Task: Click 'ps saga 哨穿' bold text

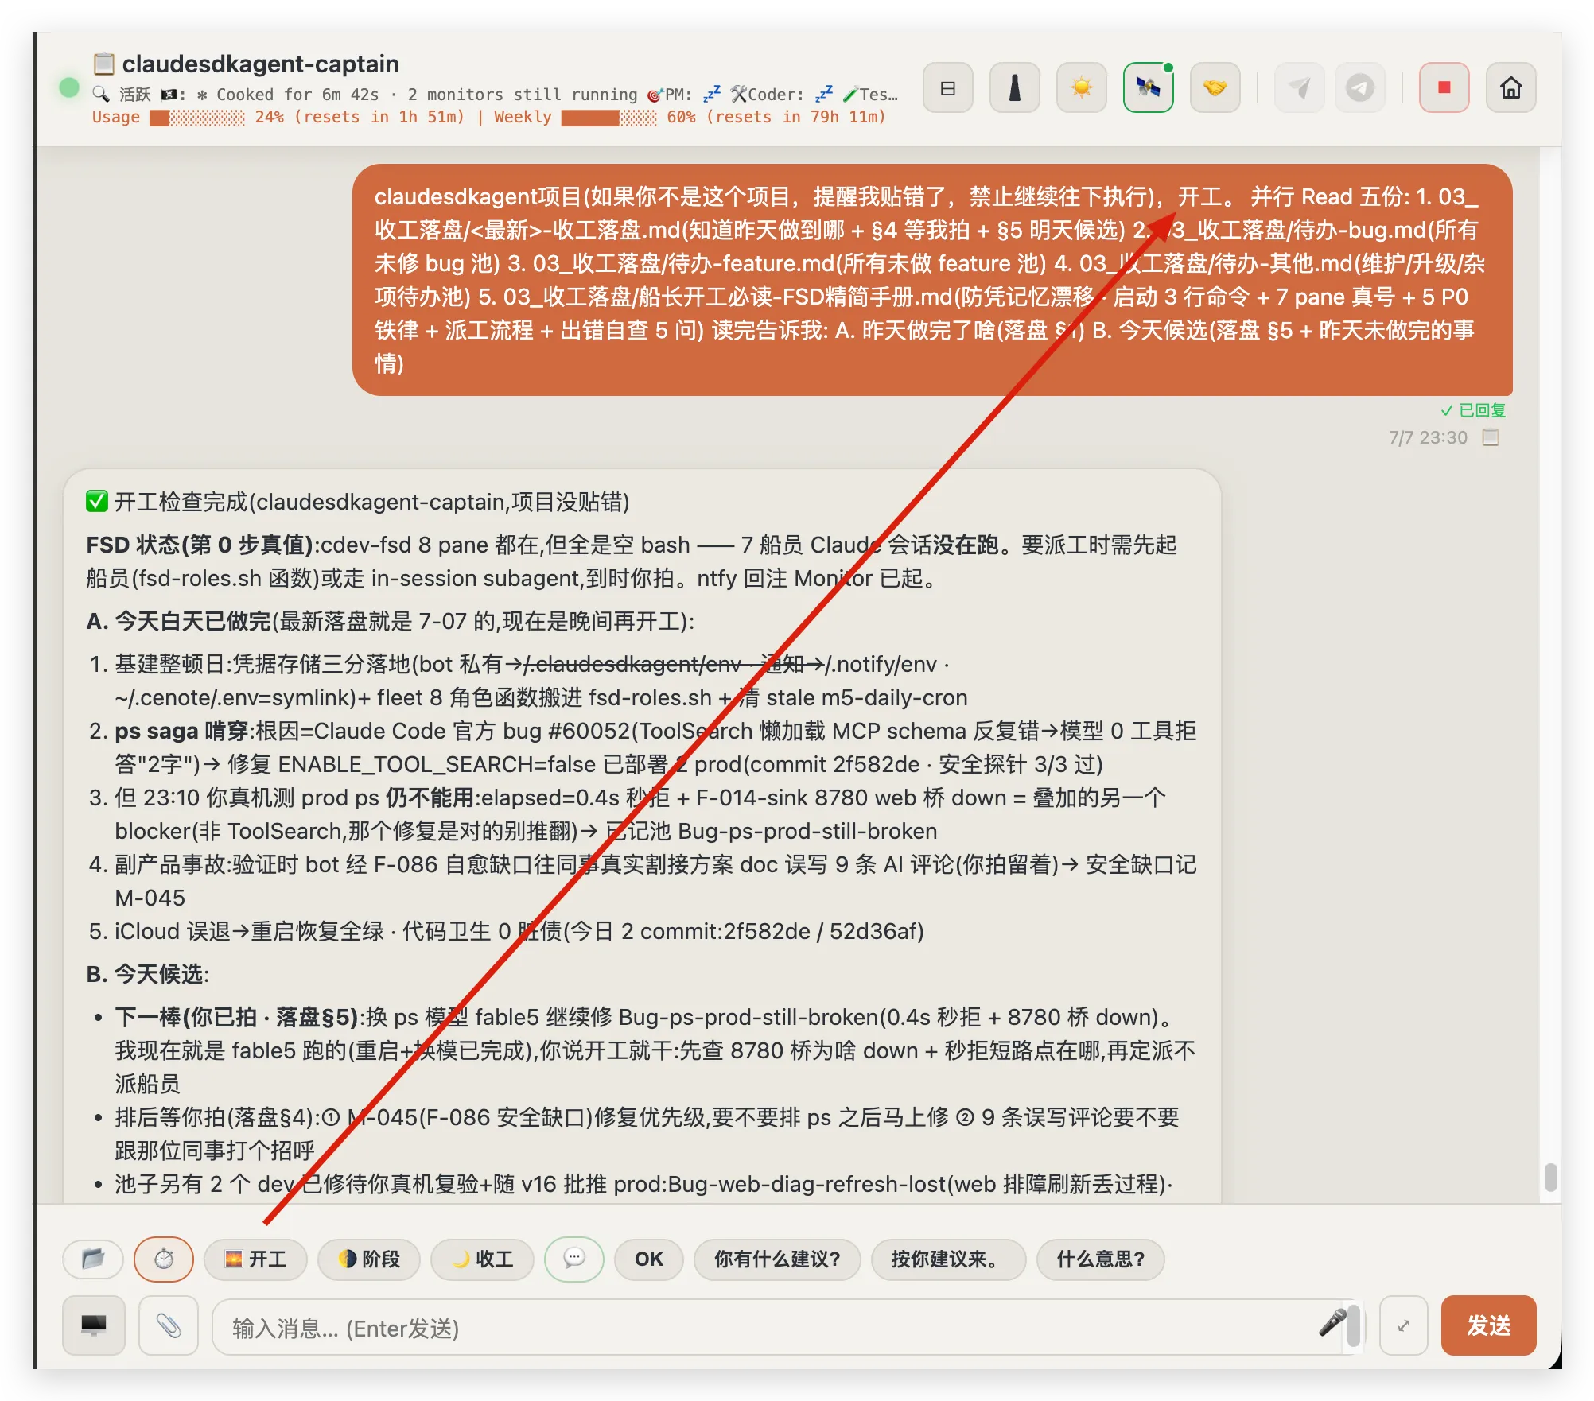Action: [181, 731]
